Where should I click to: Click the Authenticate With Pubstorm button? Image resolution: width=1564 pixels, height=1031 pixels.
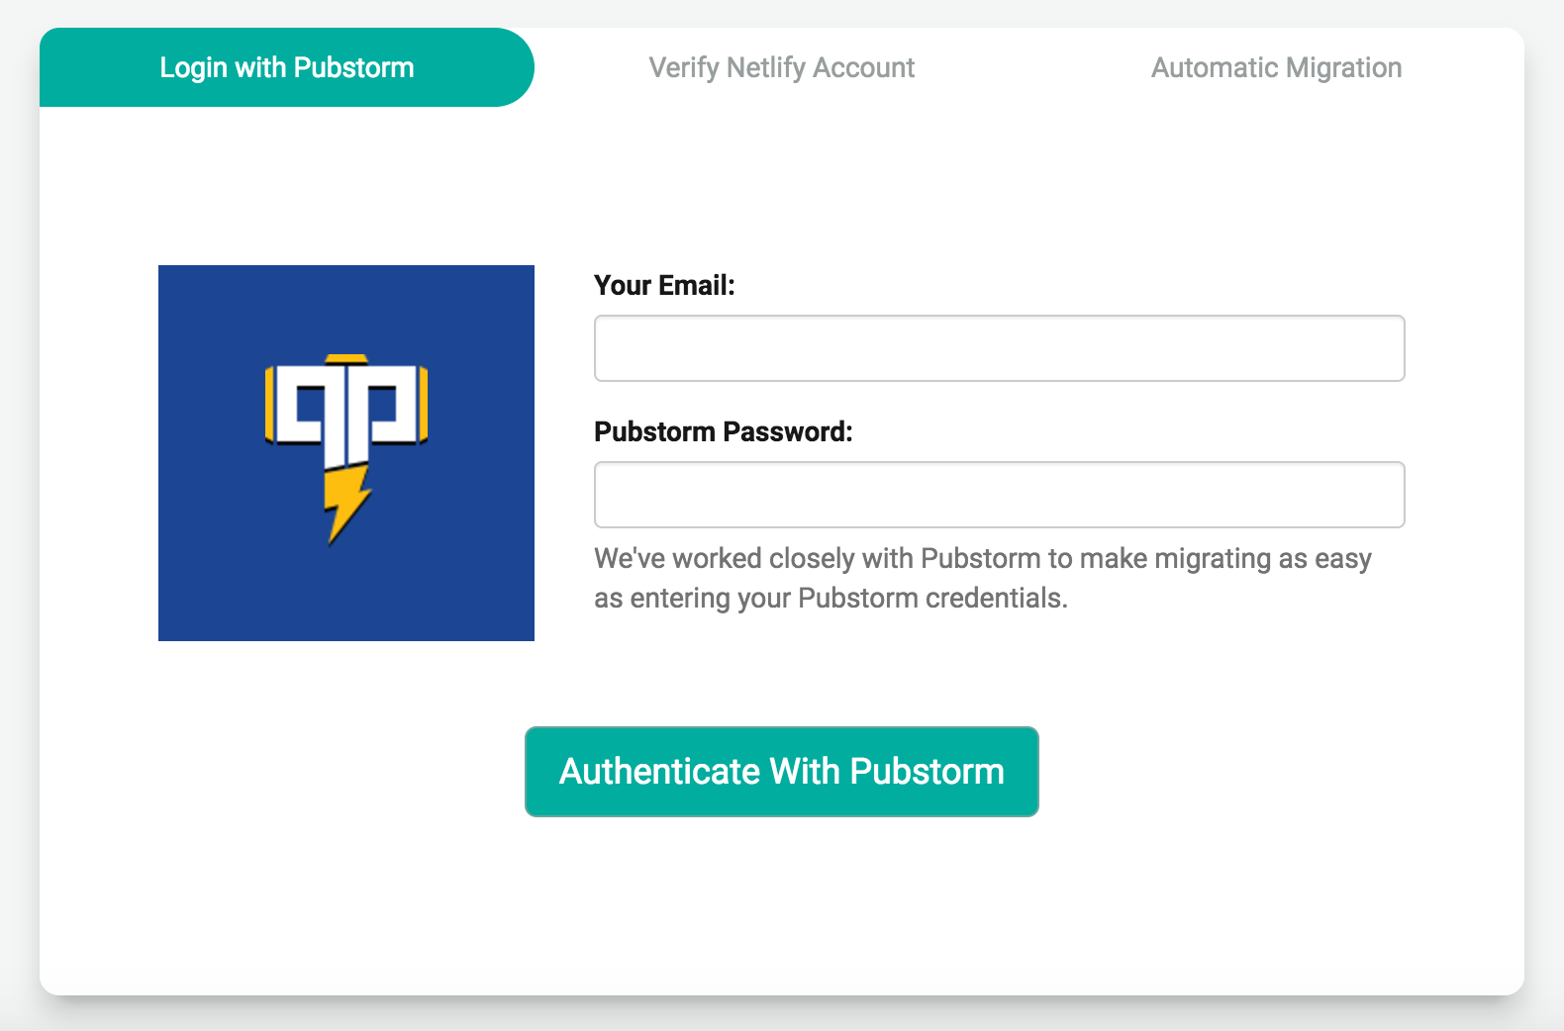coord(781,772)
